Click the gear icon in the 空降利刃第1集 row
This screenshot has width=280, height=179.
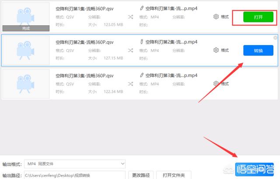tap(216, 17)
